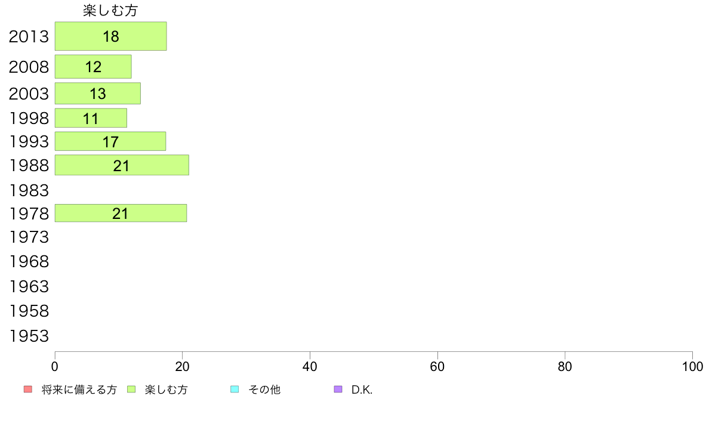Click the 100 tick on x-axis

coord(692,367)
